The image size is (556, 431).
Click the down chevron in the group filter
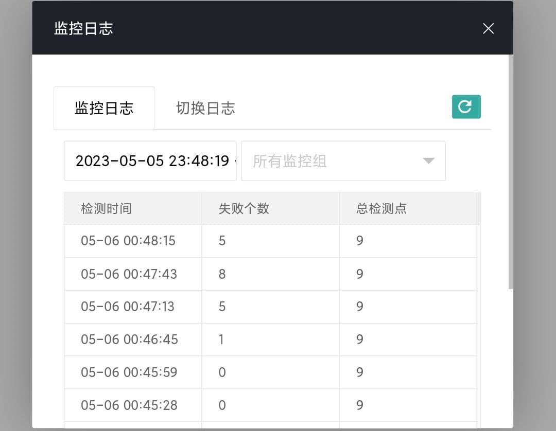tap(428, 161)
